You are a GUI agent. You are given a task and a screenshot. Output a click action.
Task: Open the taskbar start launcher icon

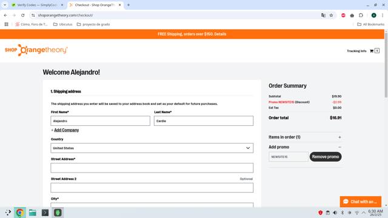[x=8, y=213]
